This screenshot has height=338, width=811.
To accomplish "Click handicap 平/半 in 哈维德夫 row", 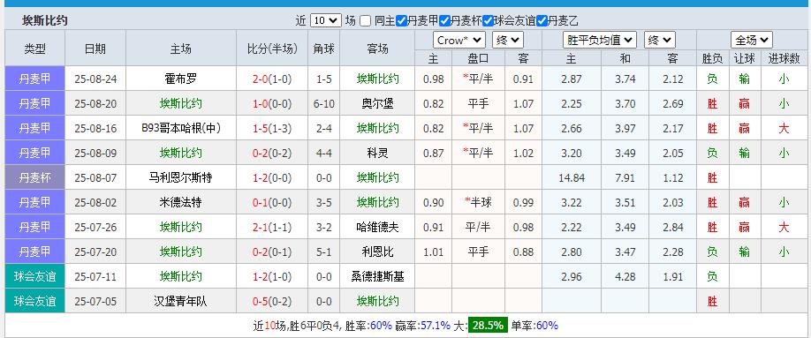I will (479, 227).
